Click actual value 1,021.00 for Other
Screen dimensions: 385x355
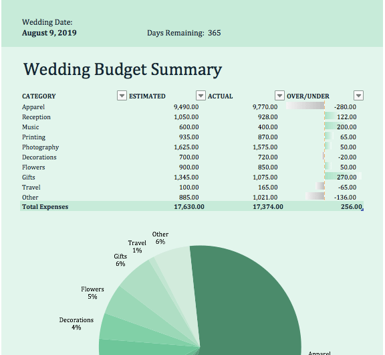pyautogui.click(x=265, y=198)
